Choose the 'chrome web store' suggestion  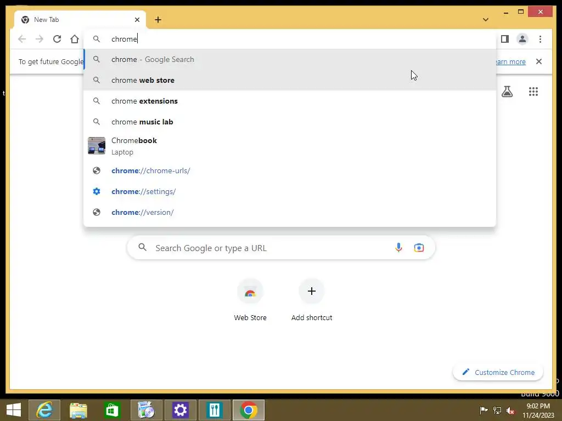[290, 80]
